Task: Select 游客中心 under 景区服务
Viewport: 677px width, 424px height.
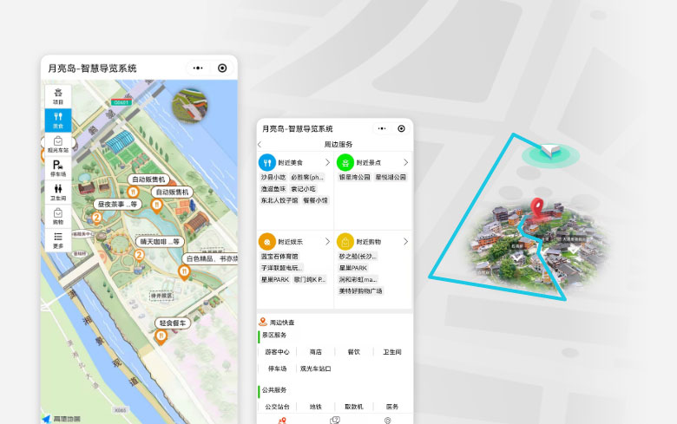Action: 277,352
